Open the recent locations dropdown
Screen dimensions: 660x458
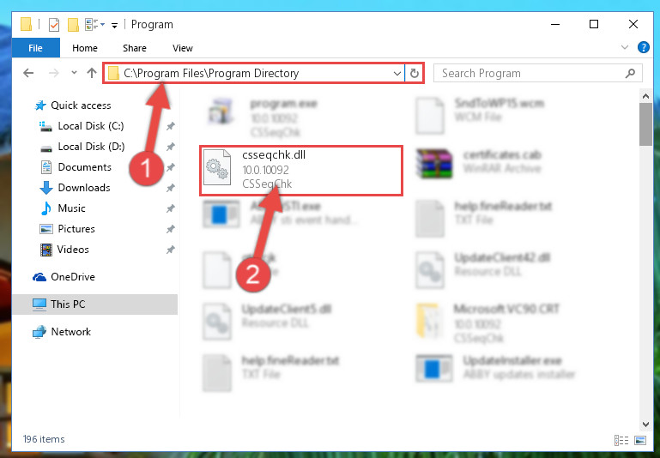tap(74, 73)
